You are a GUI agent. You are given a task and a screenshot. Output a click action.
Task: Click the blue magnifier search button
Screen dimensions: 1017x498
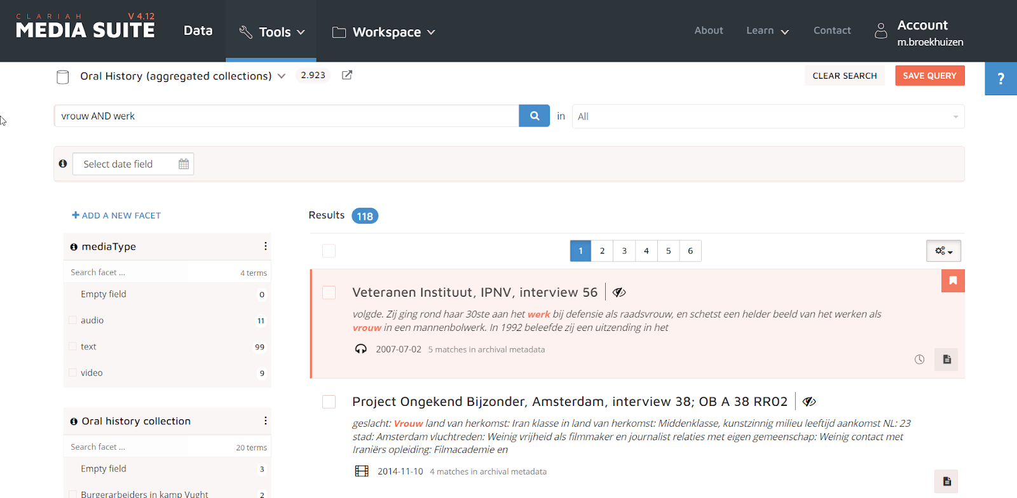pyautogui.click(x=534, y=116)
